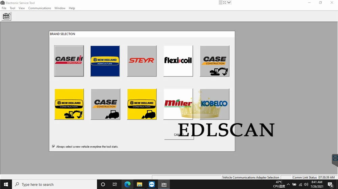Launch Microsoft Edge from taskbar
This screenshot has width=338, height=189.
pyautogui.click(x=127, y=185)
